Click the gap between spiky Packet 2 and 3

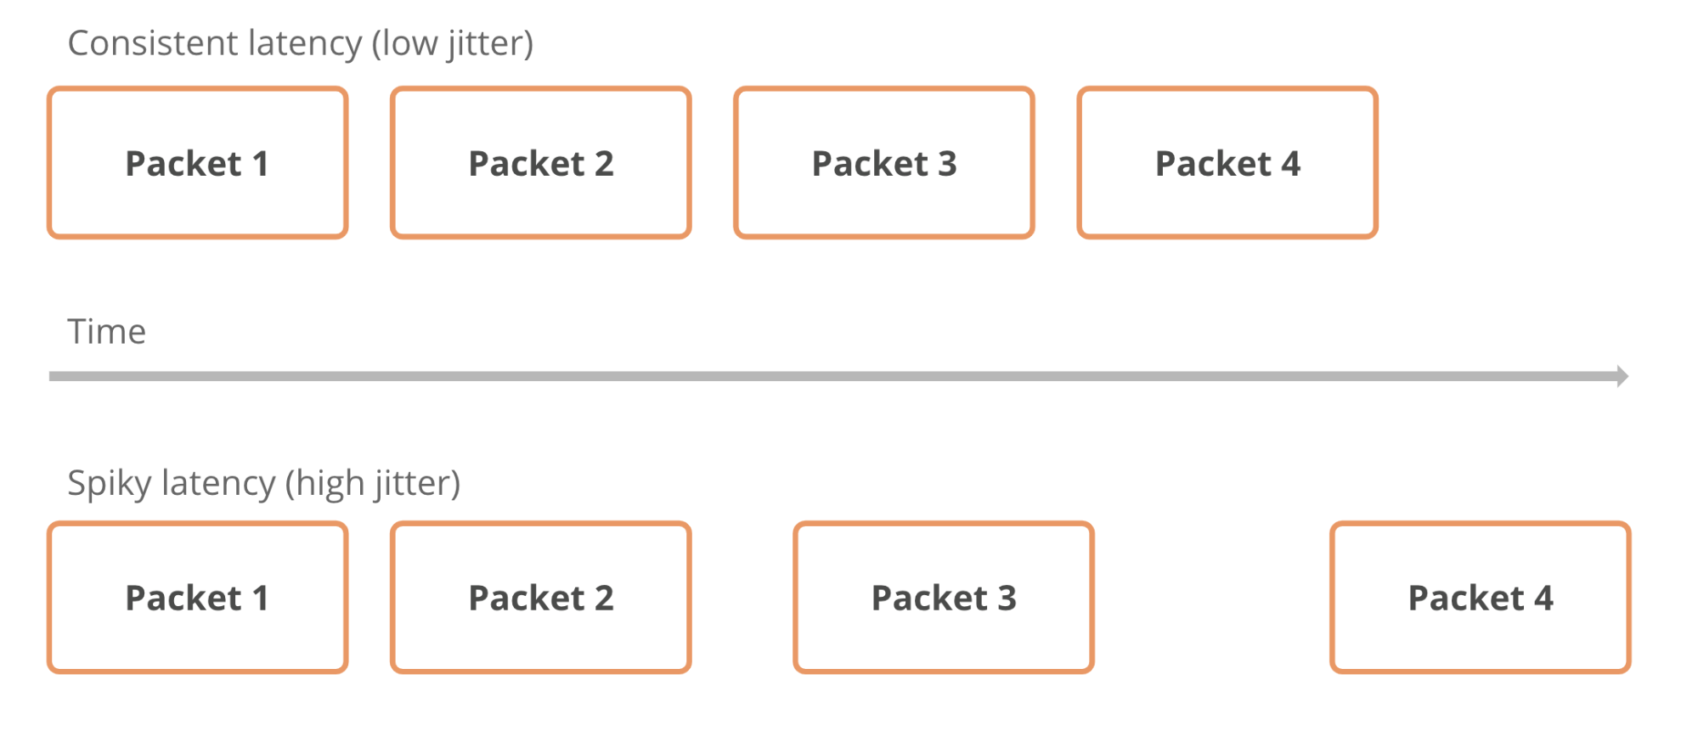(x=742, y=598)
